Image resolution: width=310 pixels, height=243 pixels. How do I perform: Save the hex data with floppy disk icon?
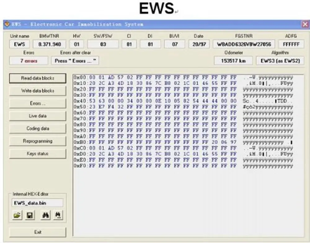(29, 214)
